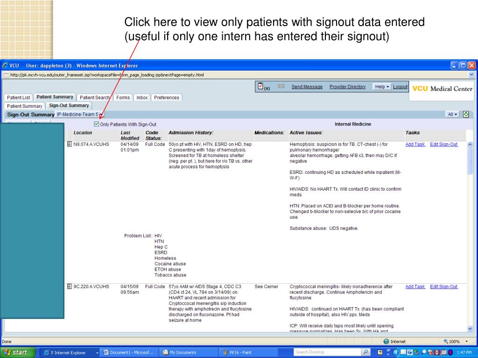Screen dimensions: 478x358
Task: Click the Code Status column header
Action: 154,136
